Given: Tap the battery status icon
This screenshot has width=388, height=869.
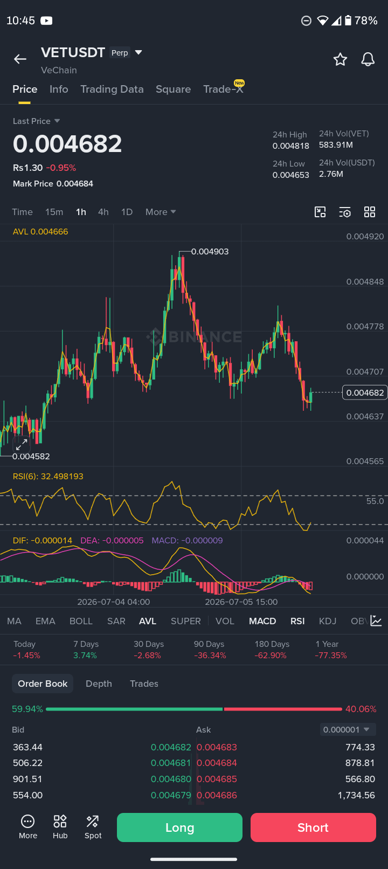Looking at the screenshot, I should click(348, 20).
